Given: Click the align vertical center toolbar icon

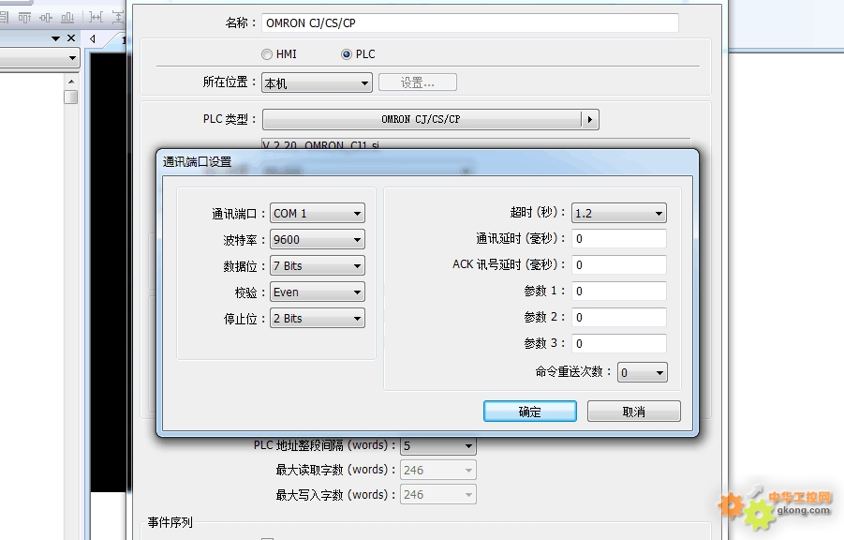Looking at the screenshot, I should (46, 18).
